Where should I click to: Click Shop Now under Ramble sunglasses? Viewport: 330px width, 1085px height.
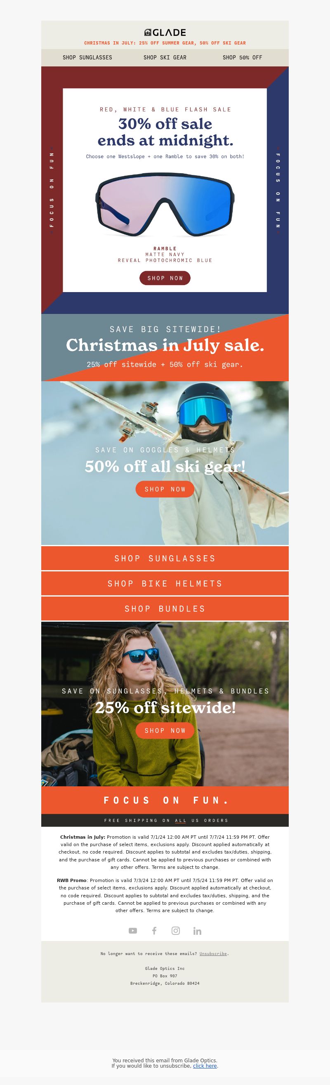[165, 278]
